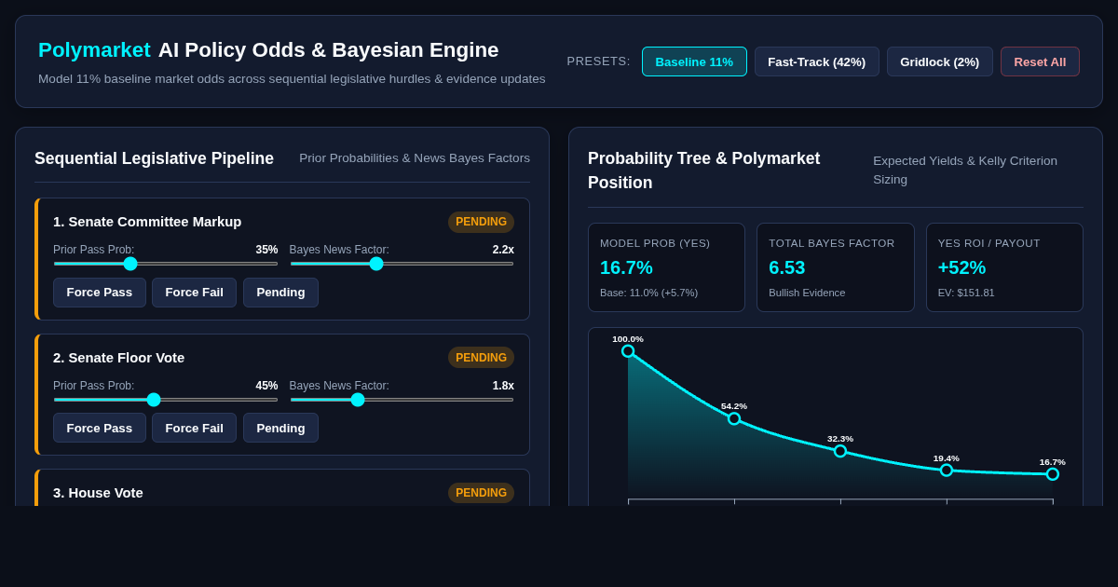The image size is (1118, 587).
Task: Click the House Vote PENDING badge
Action: (x=481, y=493)
